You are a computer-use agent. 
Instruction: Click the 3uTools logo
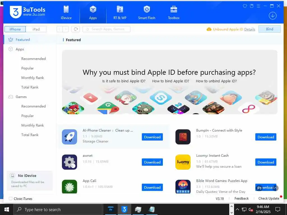27,12
